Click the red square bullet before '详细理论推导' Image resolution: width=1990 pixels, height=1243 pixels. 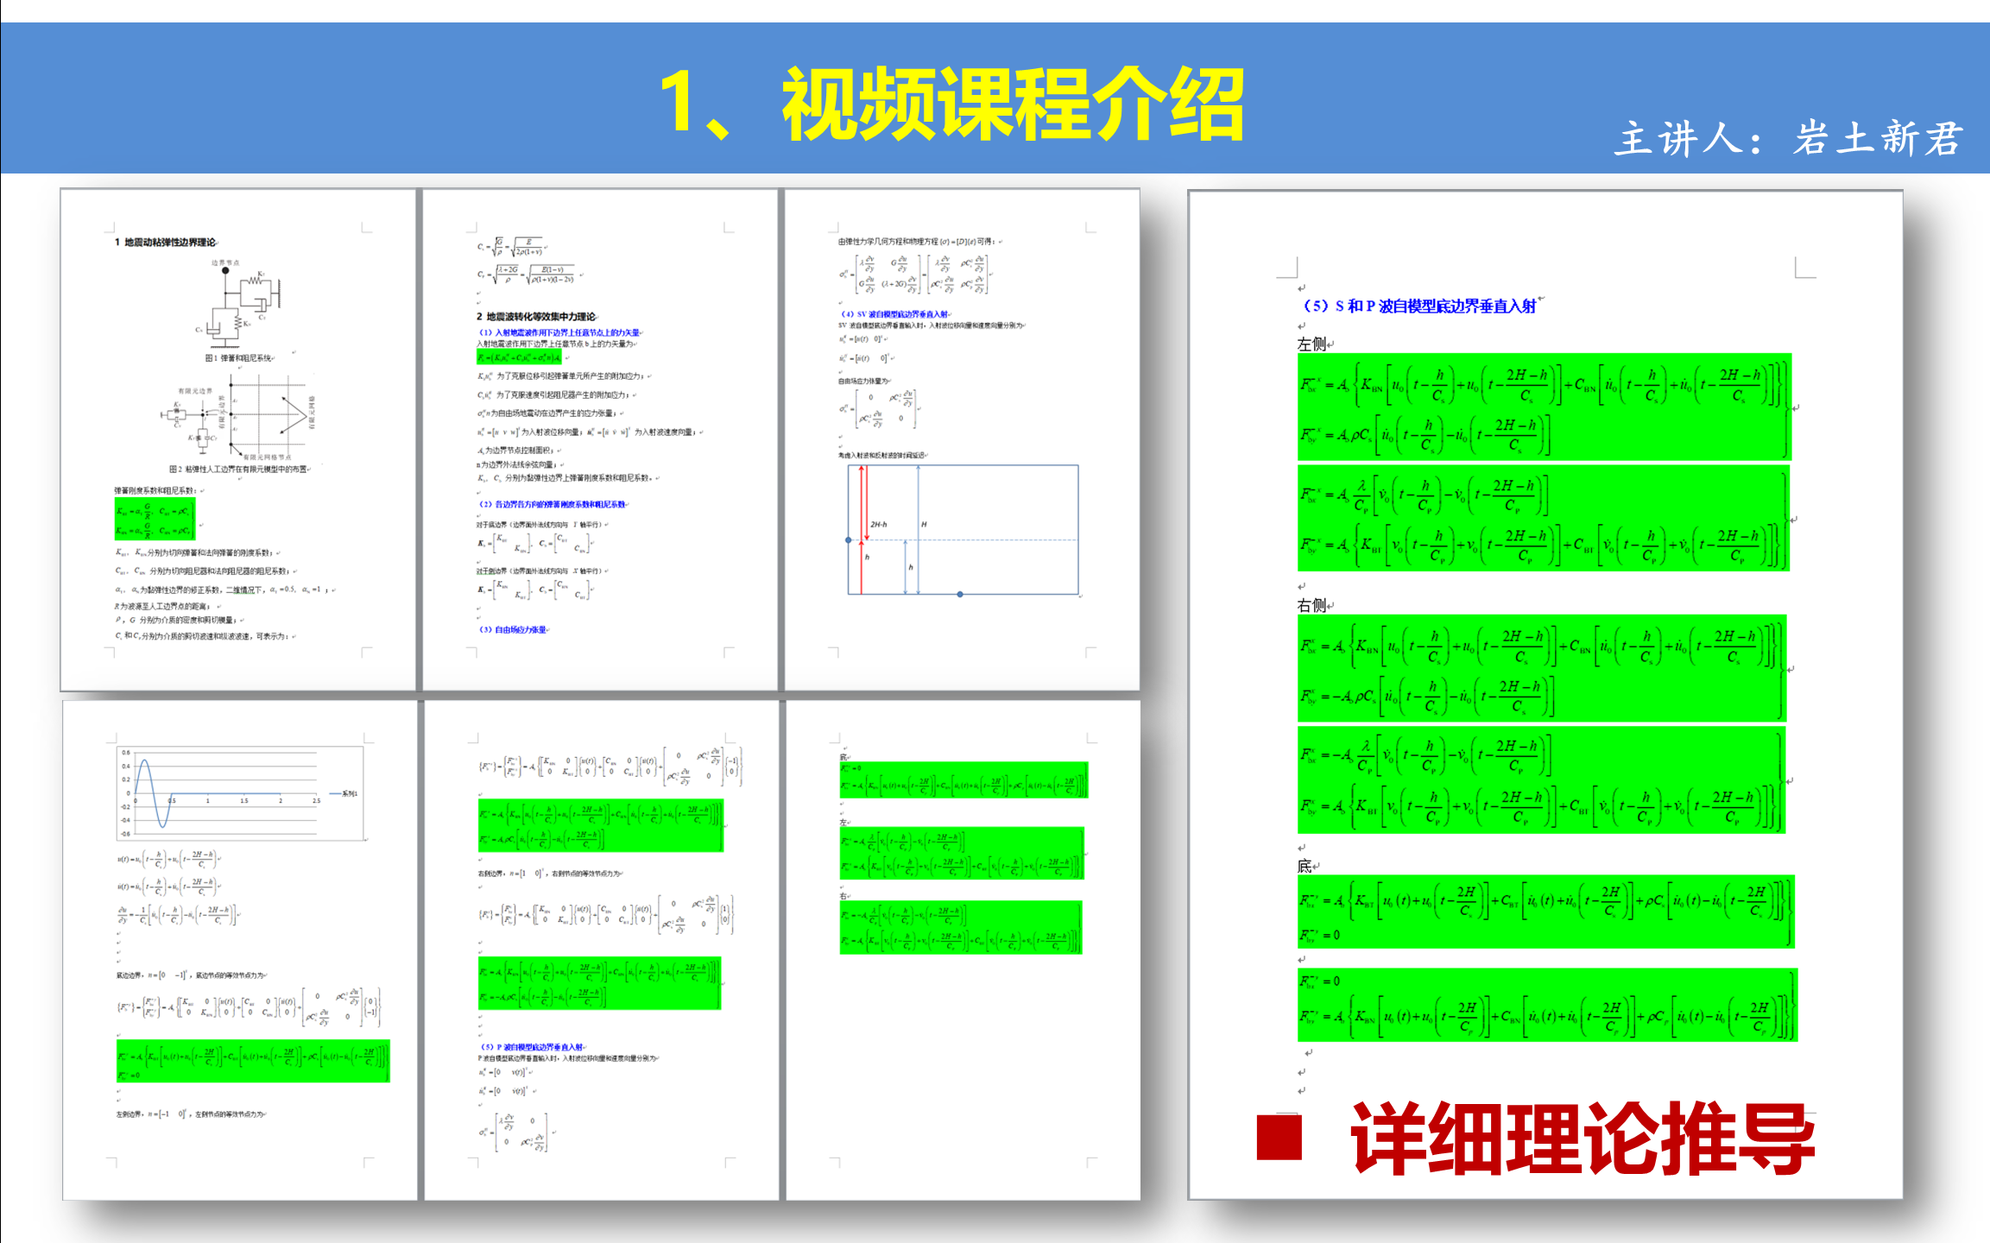tap(1279, 1138)
